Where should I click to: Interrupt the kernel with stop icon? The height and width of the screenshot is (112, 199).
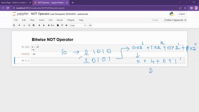pyautogui.click(x=58, y=26)
